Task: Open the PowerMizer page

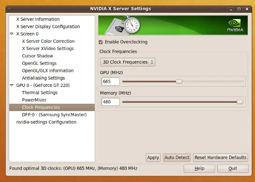Action: coord(34,100)
